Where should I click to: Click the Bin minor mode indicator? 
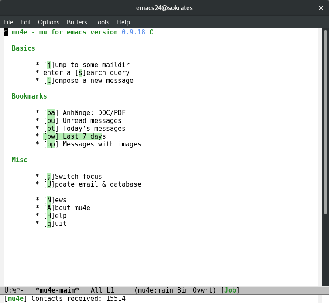[183, 290]
